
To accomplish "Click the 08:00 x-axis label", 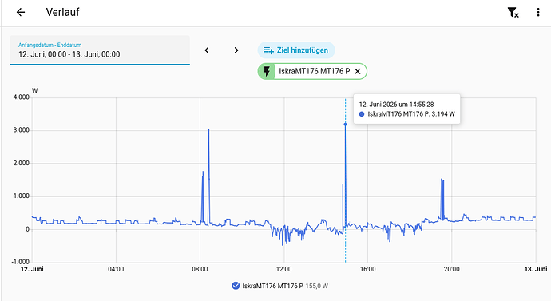I will click(200, 269).
